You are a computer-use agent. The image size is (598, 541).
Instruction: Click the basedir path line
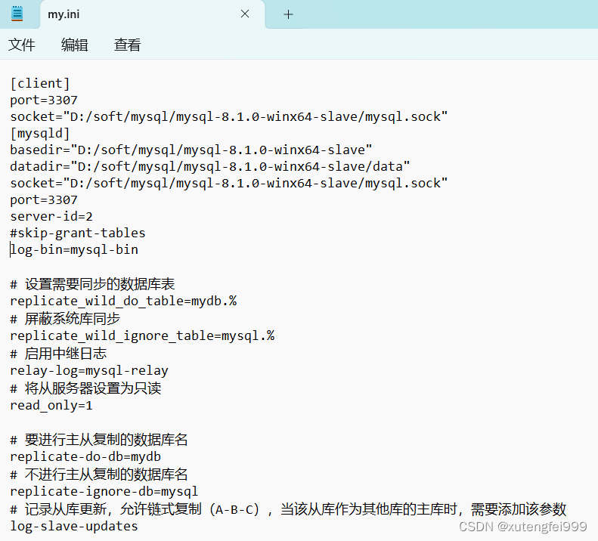(191, 150)
